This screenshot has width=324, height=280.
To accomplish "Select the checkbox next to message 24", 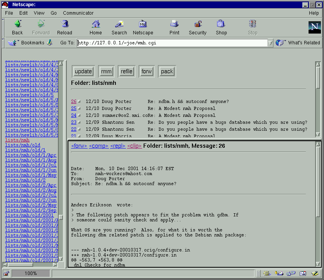I will [x=79, y=116].
